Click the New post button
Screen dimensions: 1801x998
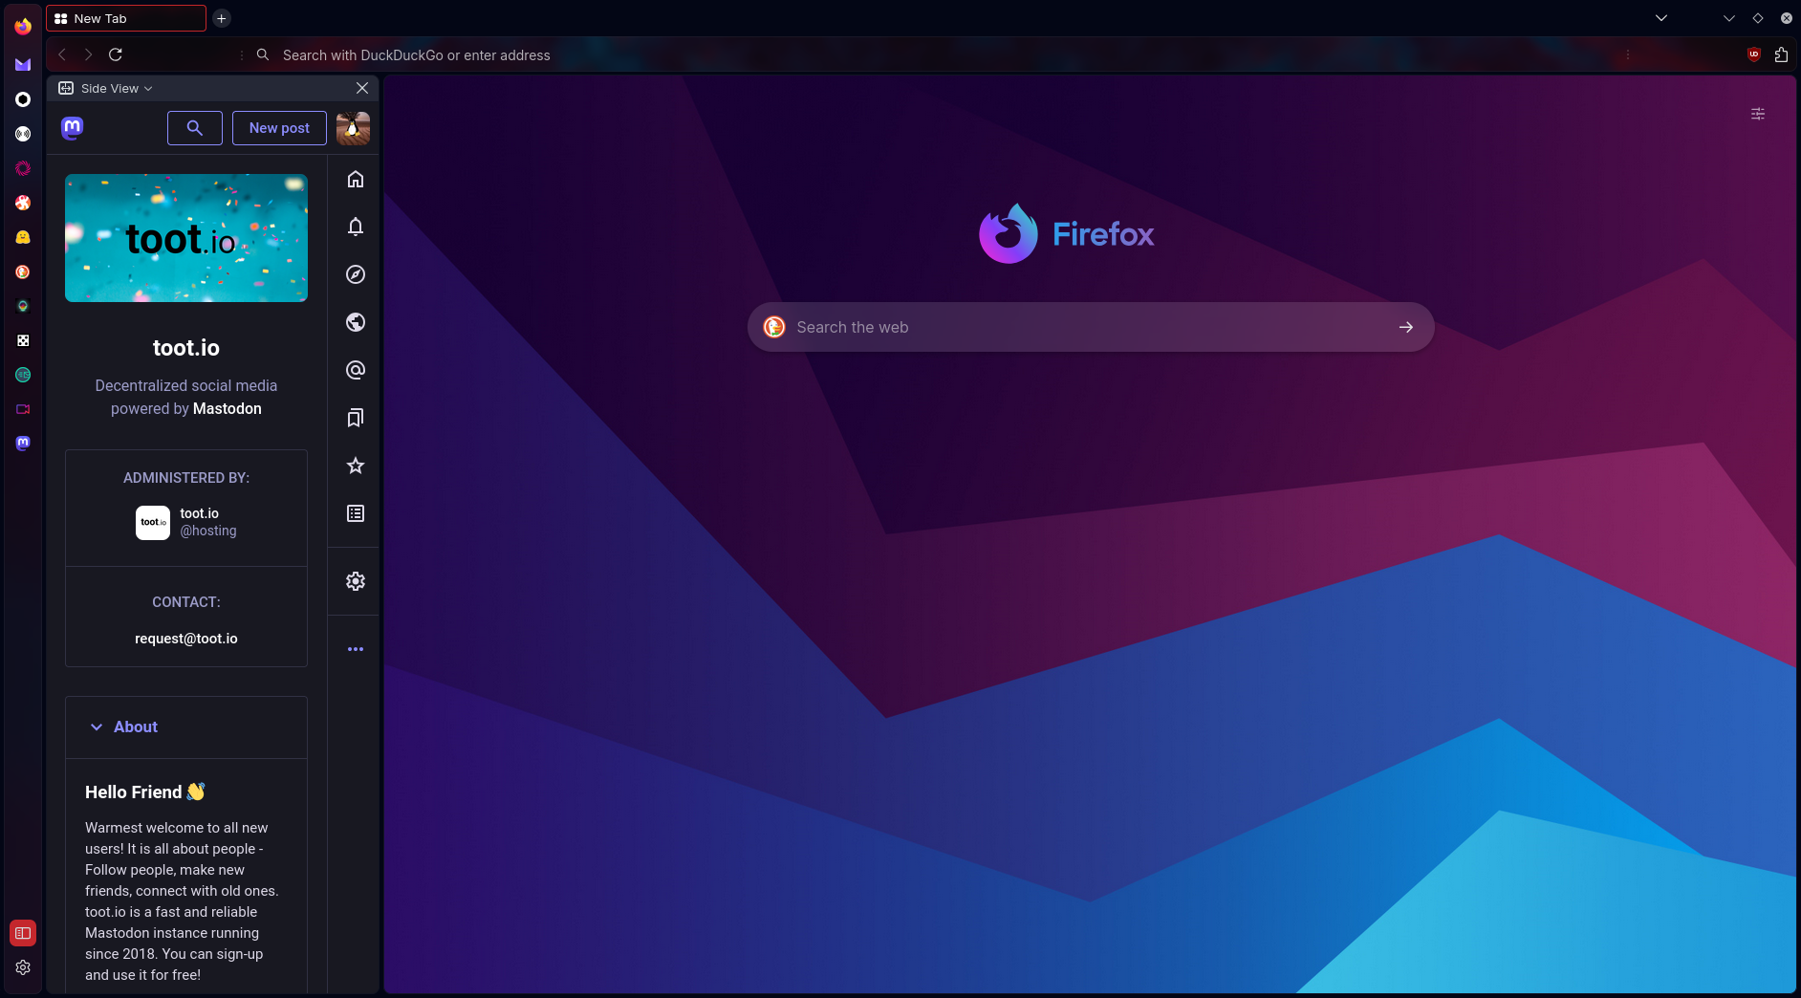pyautogui.click(x=279, y=128)
